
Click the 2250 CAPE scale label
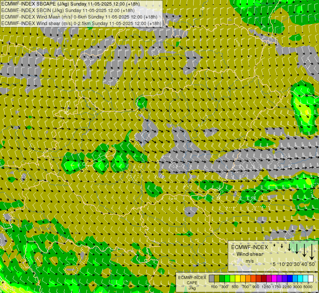(x=287, y=287)
